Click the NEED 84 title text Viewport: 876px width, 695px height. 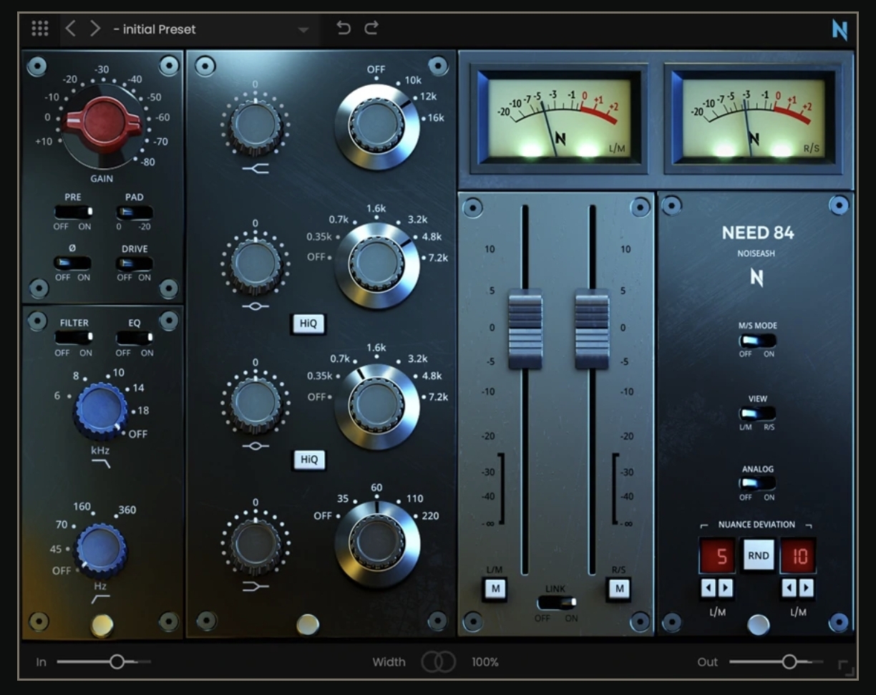(x=757, y=233)
